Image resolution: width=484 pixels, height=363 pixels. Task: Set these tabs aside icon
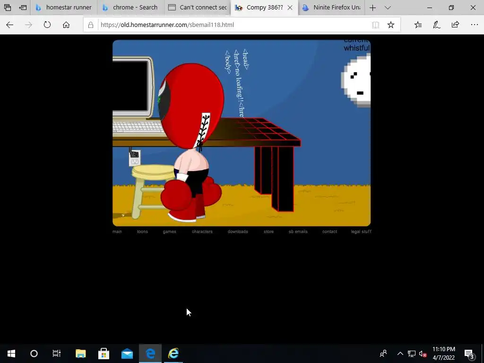click(23, 8)
